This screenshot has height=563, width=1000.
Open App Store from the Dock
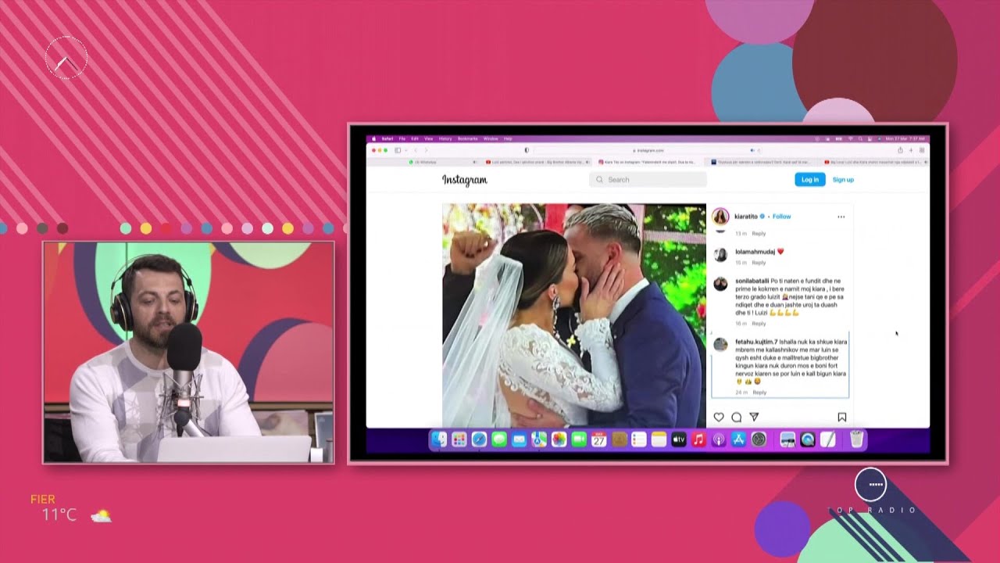(739, 439)
